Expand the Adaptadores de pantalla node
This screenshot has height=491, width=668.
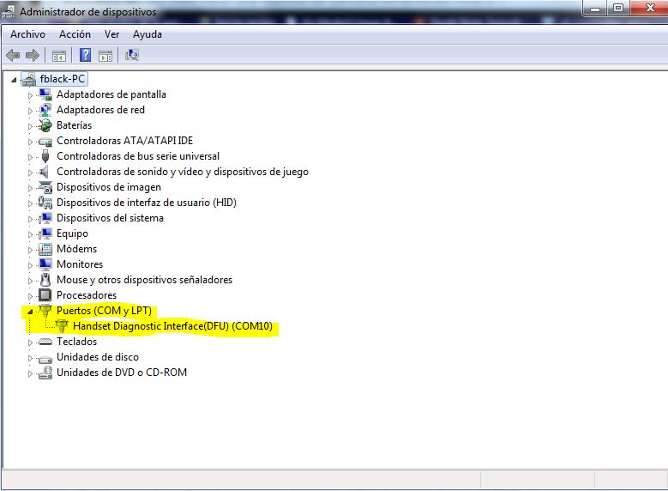tap(31, 94)
